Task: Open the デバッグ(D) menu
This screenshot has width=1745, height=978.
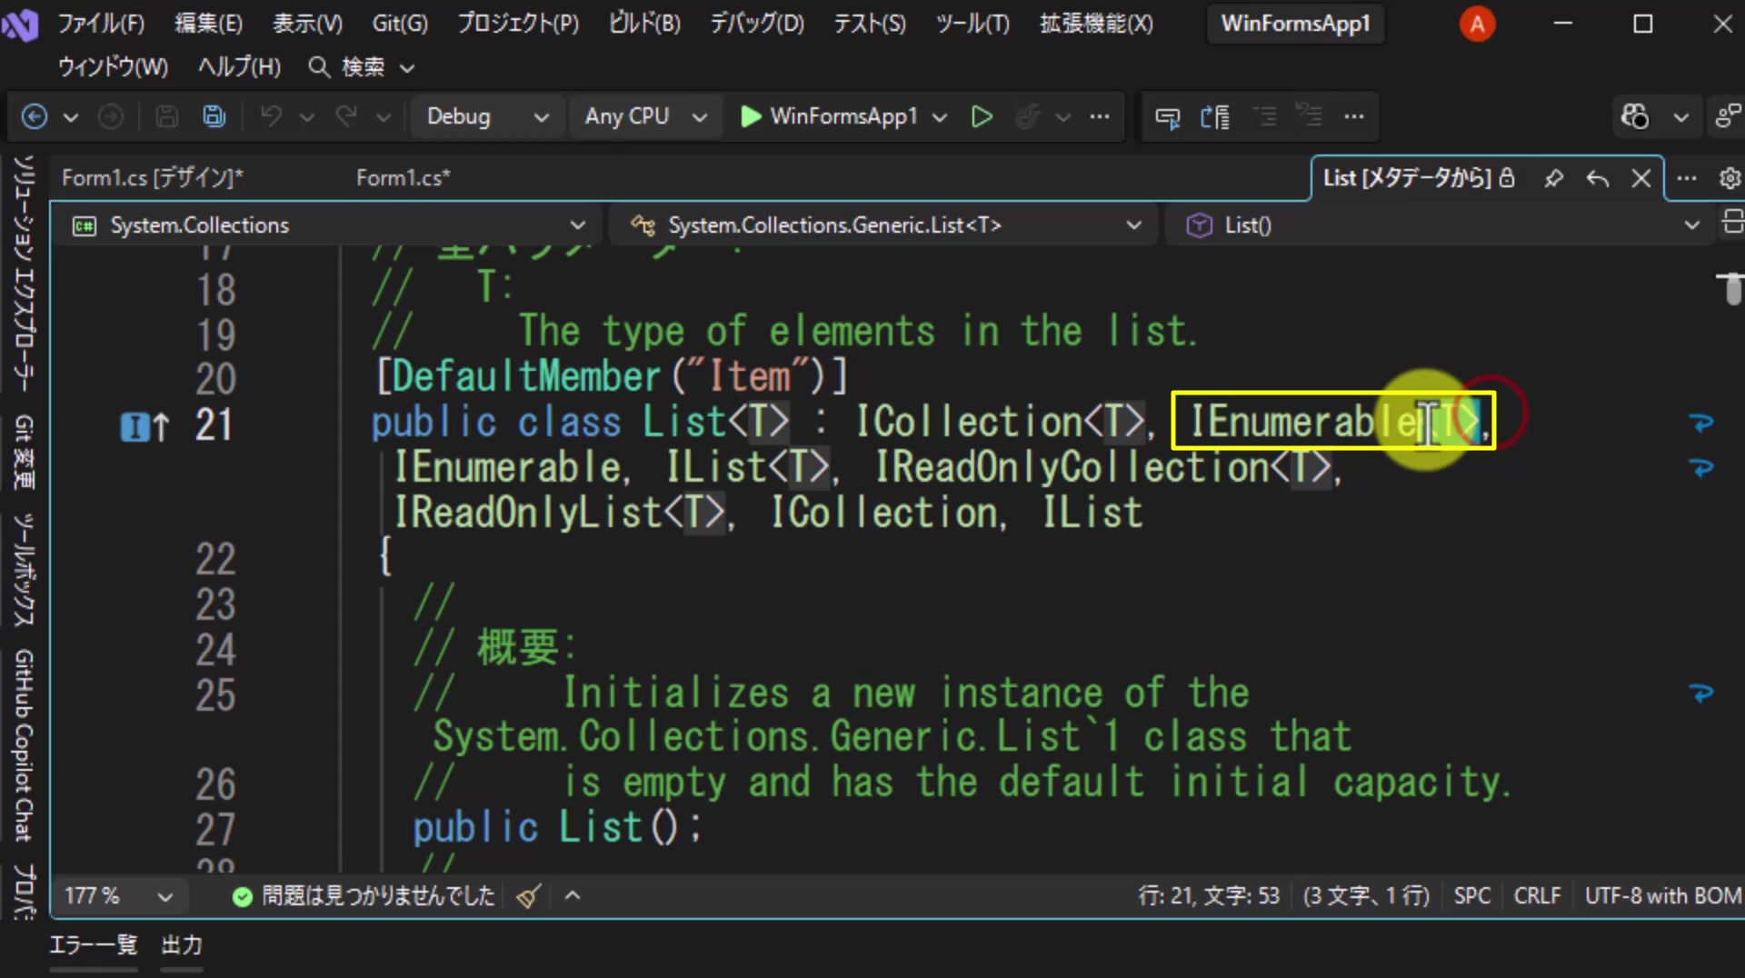Action: pyautogui.click(x=756, y=24)
